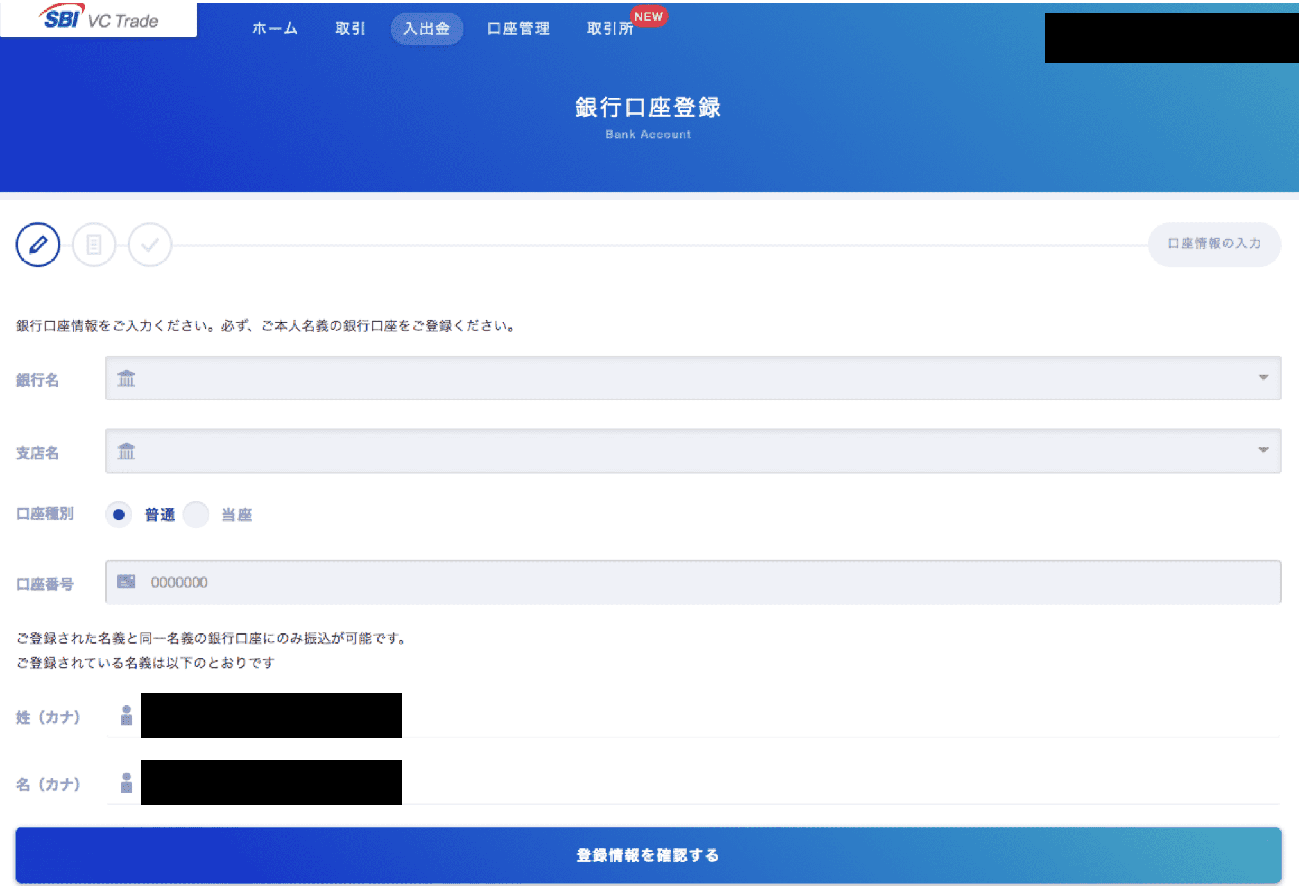Click the 支店名 dropdown arrow

[x=1263, y=450]
